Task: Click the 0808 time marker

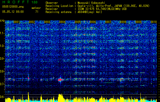Action: pyautogui.click(x=123, y=22)
